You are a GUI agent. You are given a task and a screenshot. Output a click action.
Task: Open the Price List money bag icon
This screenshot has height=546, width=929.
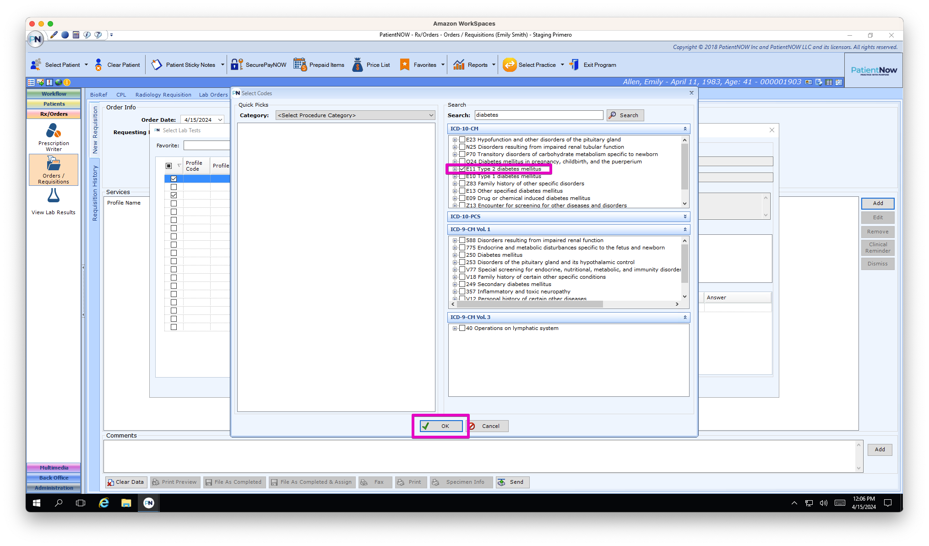tap(371, 64)
